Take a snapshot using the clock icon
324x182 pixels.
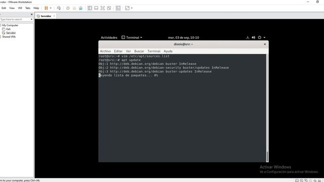click(x=68, y=8)
